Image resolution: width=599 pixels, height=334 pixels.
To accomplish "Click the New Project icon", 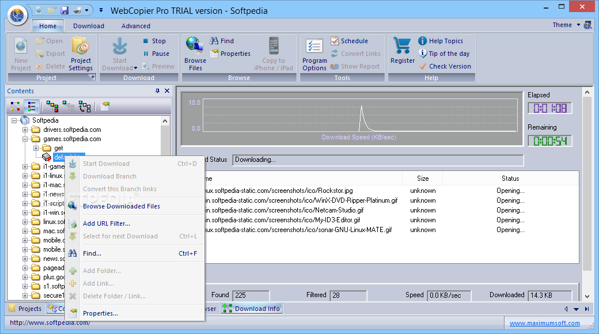I will 21,46.
